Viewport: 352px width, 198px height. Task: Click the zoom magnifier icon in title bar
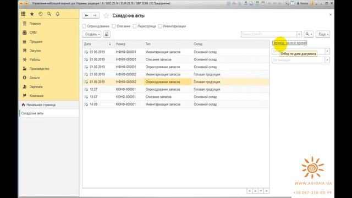pos(287,3)
